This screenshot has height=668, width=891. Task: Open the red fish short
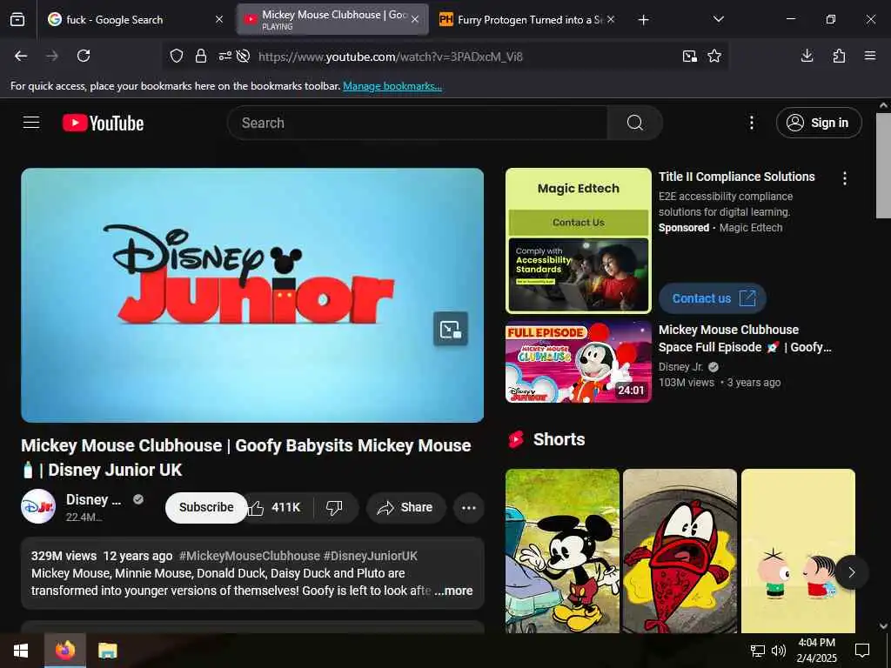coord(680,551)
